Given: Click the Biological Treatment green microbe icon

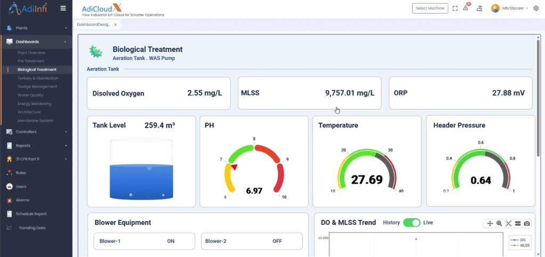Looking at the screenshot, I should point(96,52).
